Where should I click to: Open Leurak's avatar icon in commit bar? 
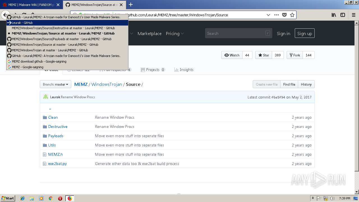click(46, 97)
